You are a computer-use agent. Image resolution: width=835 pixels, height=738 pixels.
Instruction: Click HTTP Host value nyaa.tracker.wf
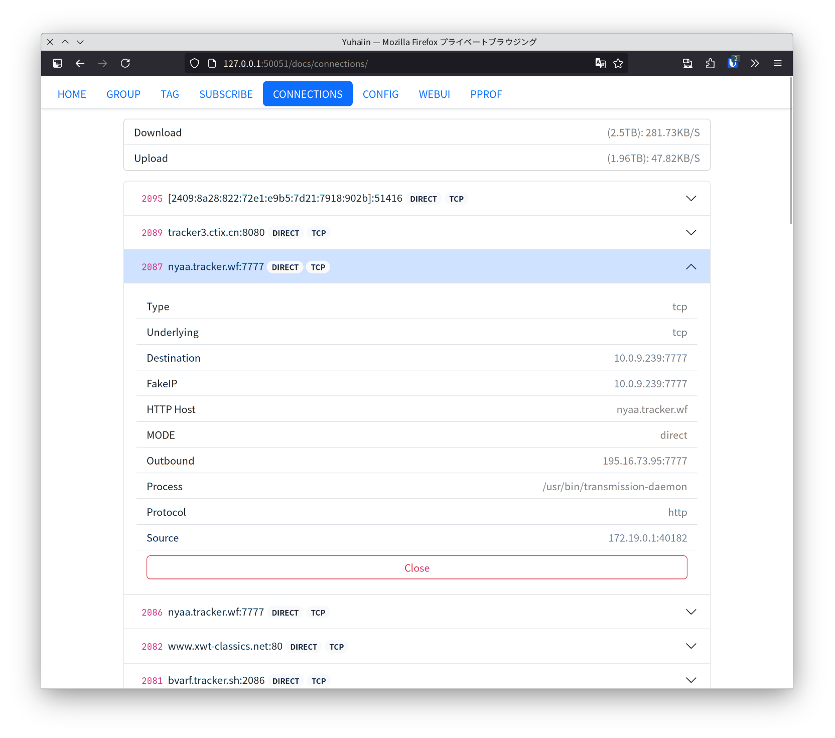pos(652,409)
